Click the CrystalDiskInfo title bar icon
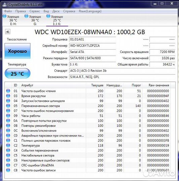The width and height of the screenshot is (179, 181). [x=5, y=4]
